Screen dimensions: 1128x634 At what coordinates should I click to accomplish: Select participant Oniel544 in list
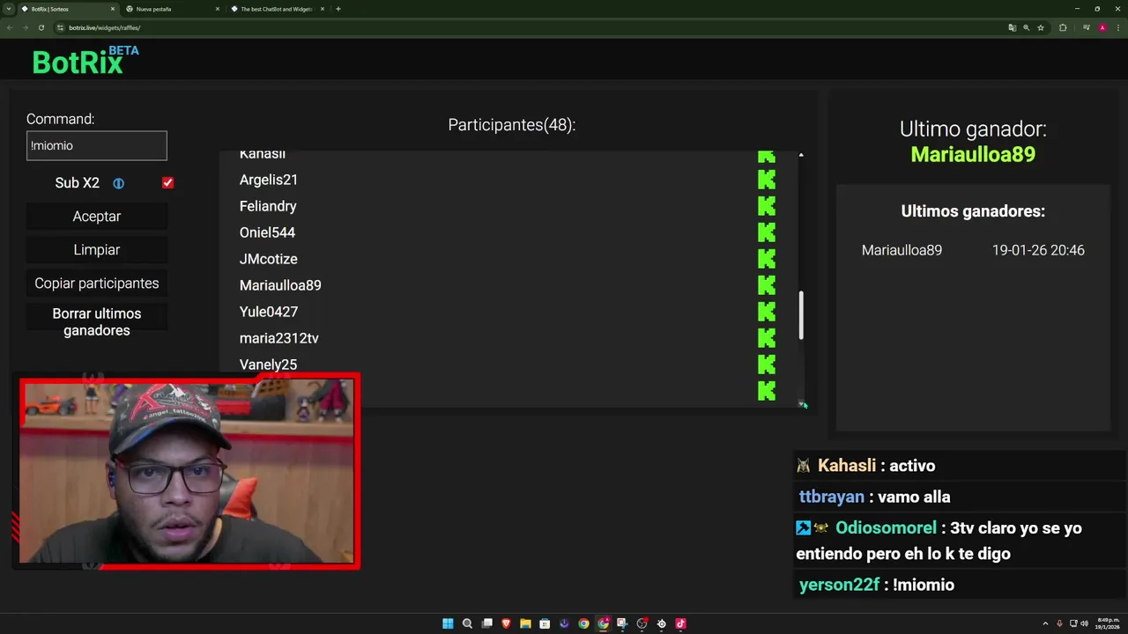point(267,232)
